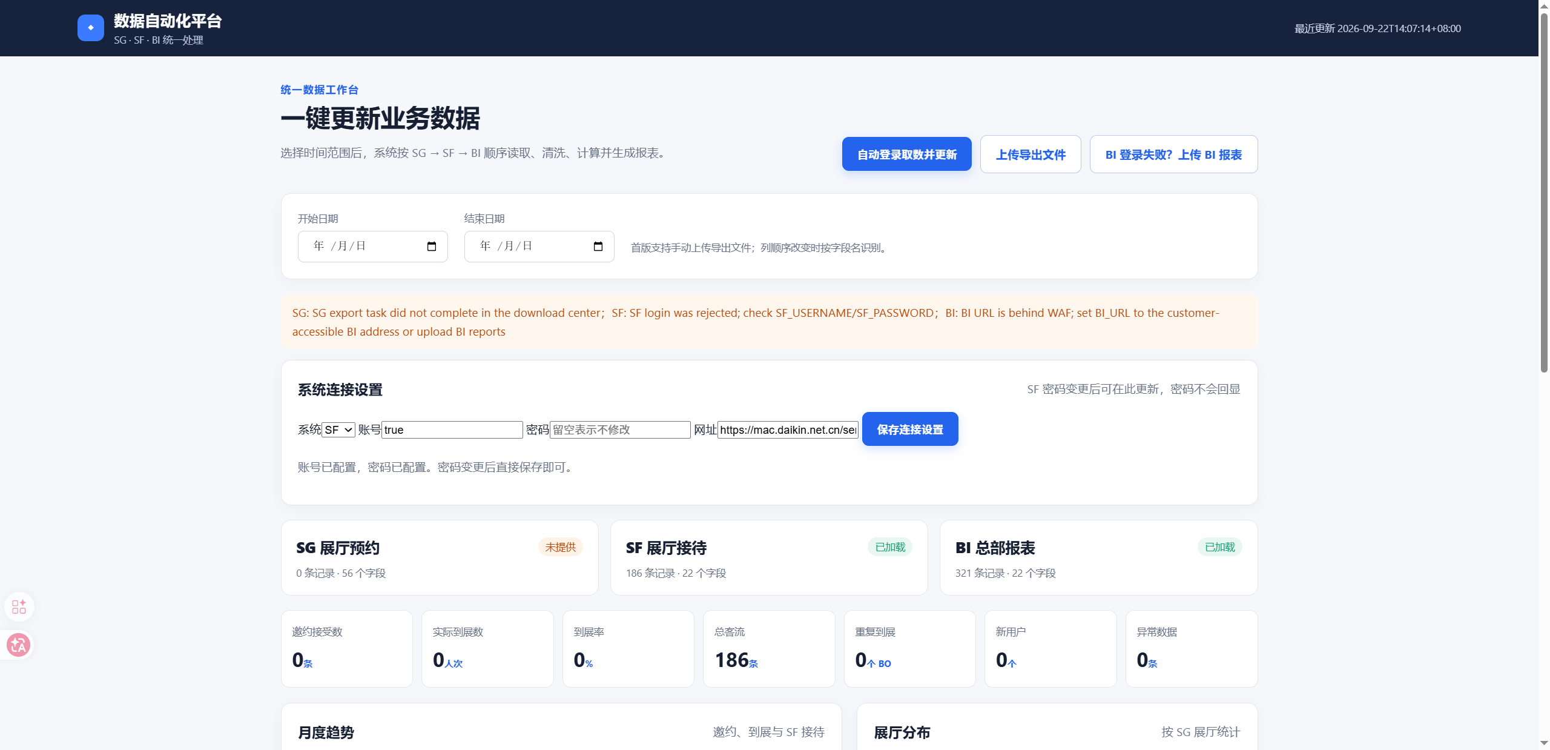Click the floating apps grid icon
The height and width of the screenshot is (750, 1550).
click(19, 607)
